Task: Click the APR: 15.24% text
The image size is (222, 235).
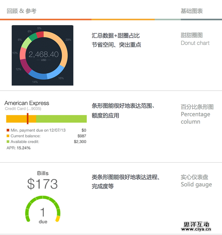Action: point(18,148)
